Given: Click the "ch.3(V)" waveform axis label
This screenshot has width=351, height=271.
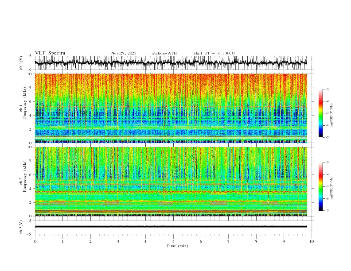Looking at the screenshot, I should tap(21, 227).
